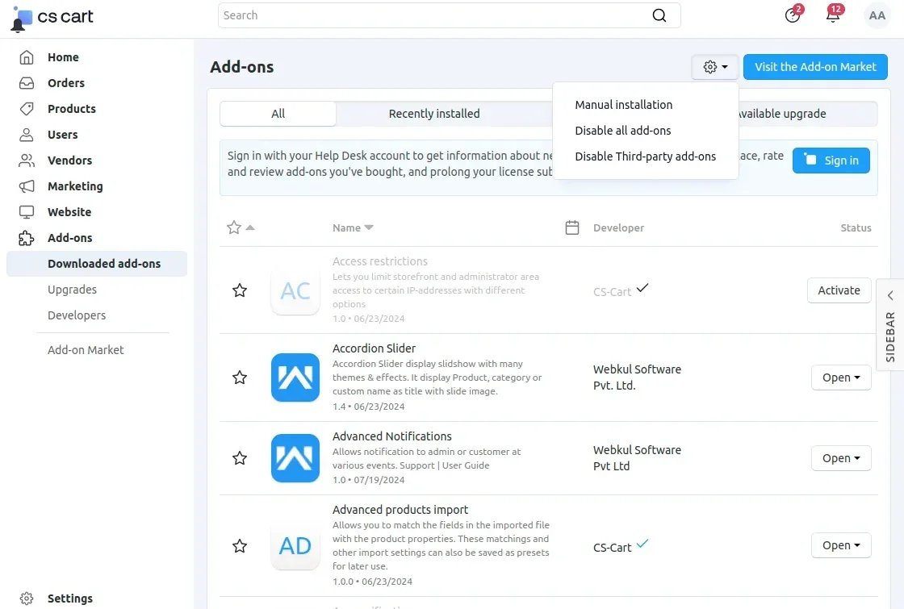The height and width of the screenshot is (609, 904).
Task: Activate the Access restrictions add-on
Action: point(839,290)
